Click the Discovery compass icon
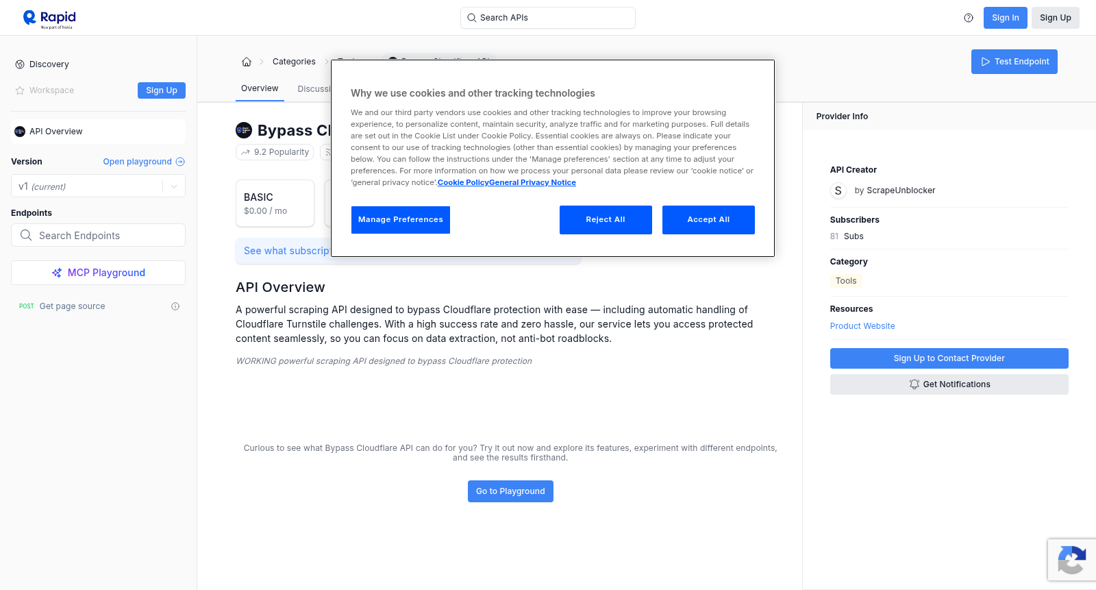1096x590 pixels. coord(20,64)
